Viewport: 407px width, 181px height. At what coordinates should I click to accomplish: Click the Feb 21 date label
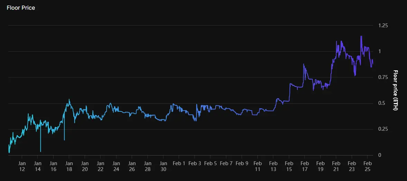pyautogui.click(x=336, y=166)
